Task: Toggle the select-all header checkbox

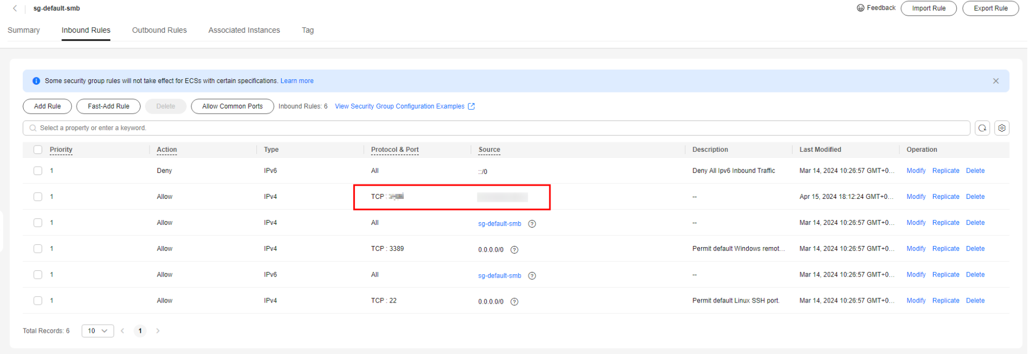Action: pos(38,150)
